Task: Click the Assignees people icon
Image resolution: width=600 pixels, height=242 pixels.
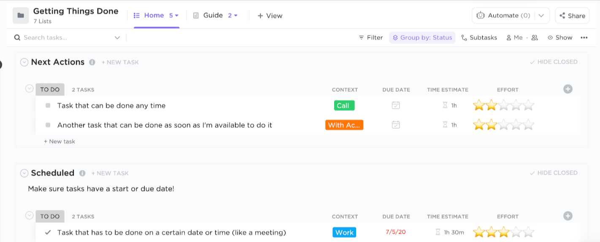Action: coord(535,38)
